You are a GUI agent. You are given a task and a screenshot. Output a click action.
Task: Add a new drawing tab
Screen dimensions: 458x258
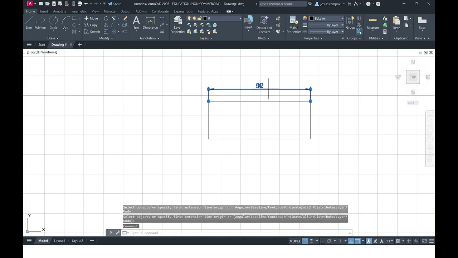click(80, 45)
